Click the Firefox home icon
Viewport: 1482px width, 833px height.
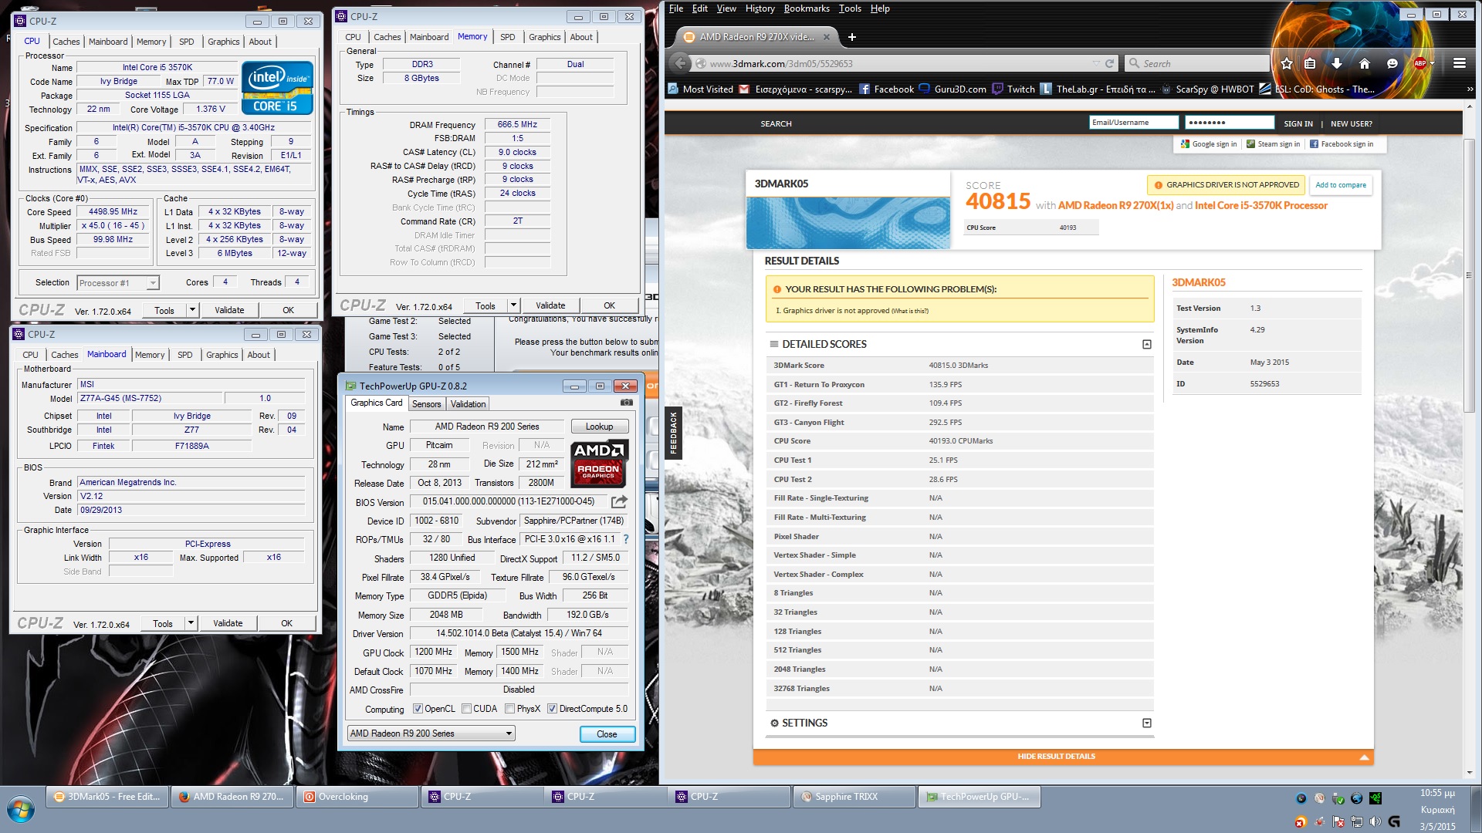1365,63
